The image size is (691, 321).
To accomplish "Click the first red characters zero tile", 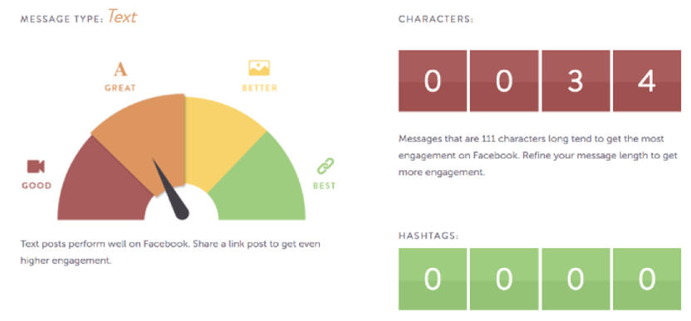I will click(433, 80).
